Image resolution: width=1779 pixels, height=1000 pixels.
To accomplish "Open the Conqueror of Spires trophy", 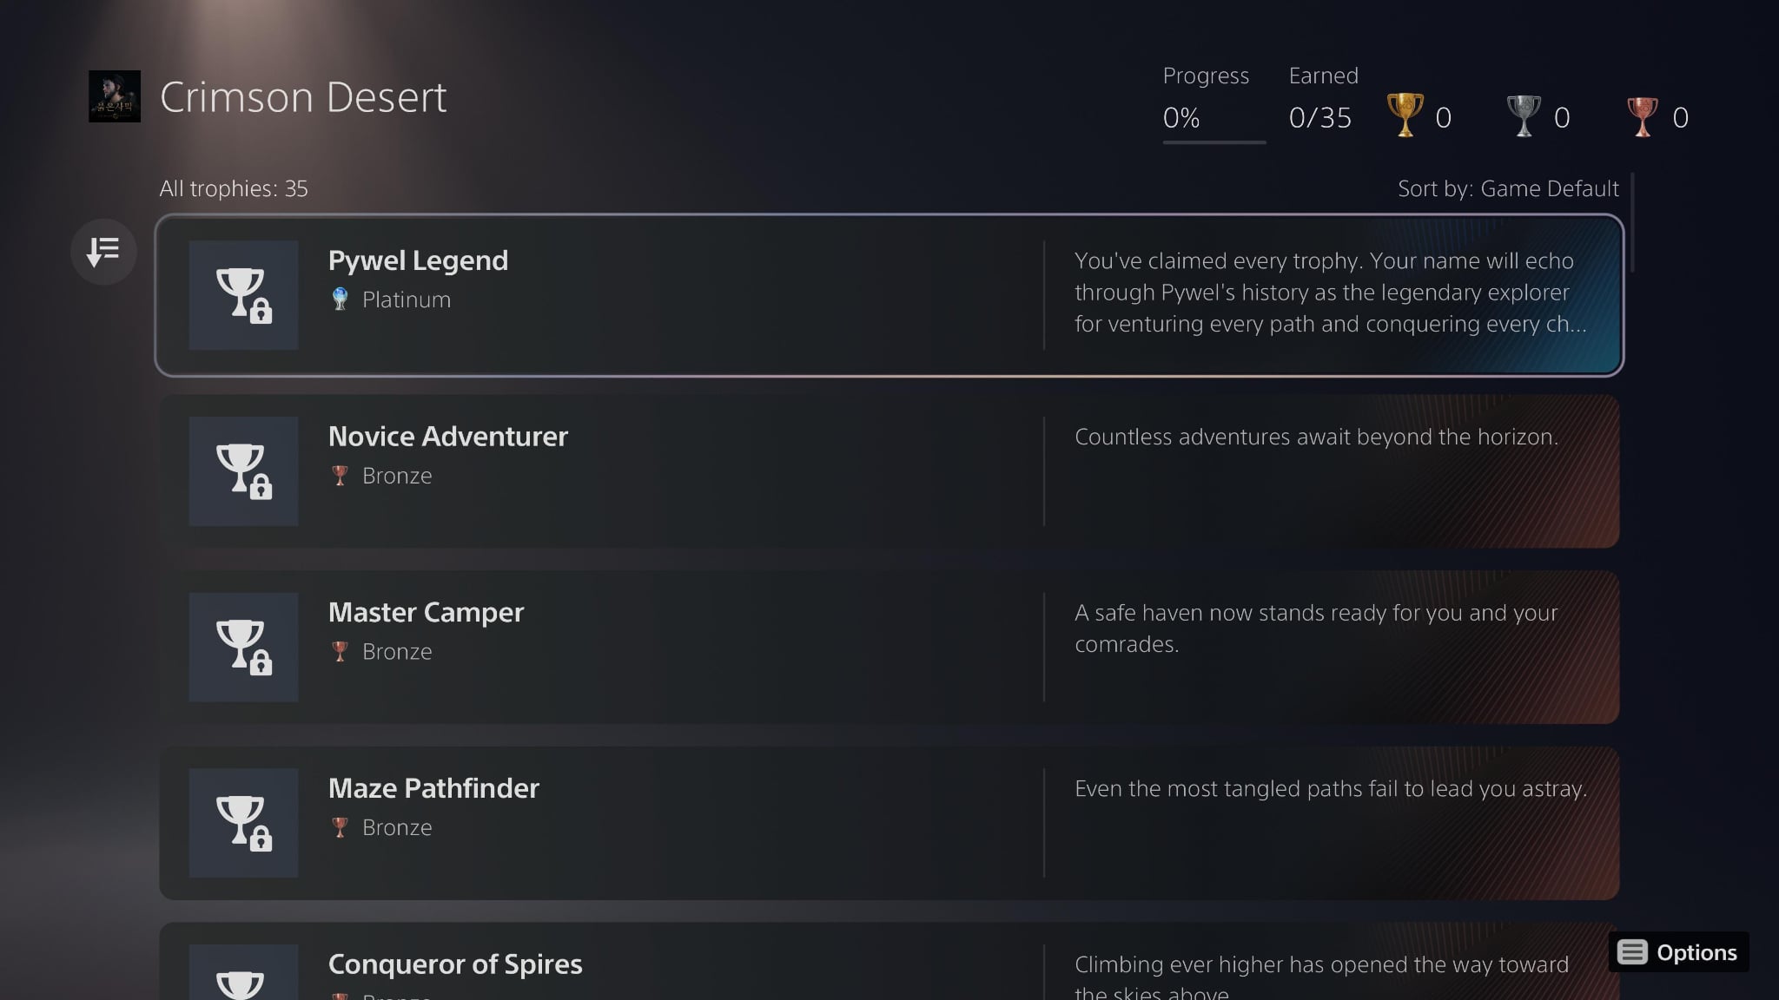I will pos(455,964).
